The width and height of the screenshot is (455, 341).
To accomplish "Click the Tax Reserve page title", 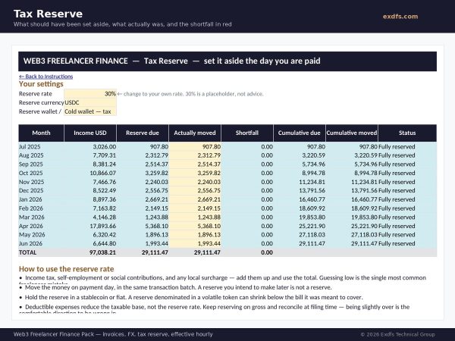I will (48, 14).
